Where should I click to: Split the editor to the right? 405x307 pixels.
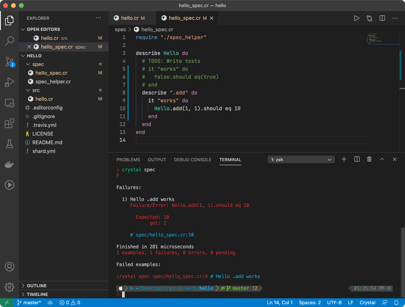tap(382, 18)
